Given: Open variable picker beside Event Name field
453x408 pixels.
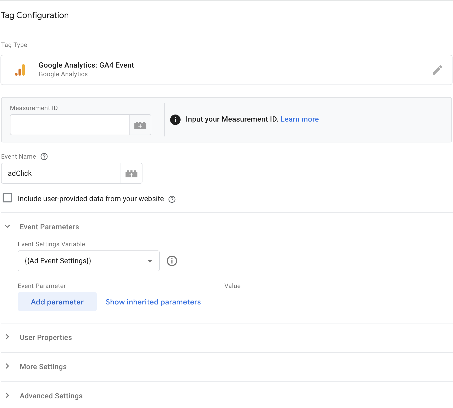Looking at the screenshot, I should click(x=132, y=173).
